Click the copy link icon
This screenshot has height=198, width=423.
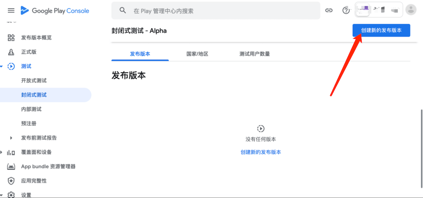(329, 11)
